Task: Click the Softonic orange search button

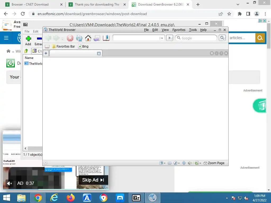Action: [x=260, y=38]
